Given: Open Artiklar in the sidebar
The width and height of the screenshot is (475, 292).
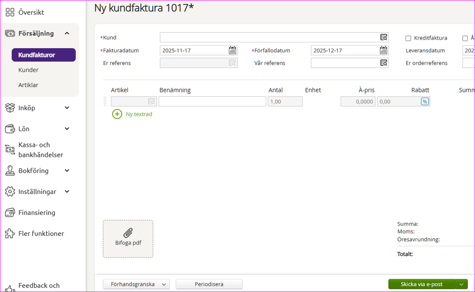Looking at the screenshot, I should [28, 85].
